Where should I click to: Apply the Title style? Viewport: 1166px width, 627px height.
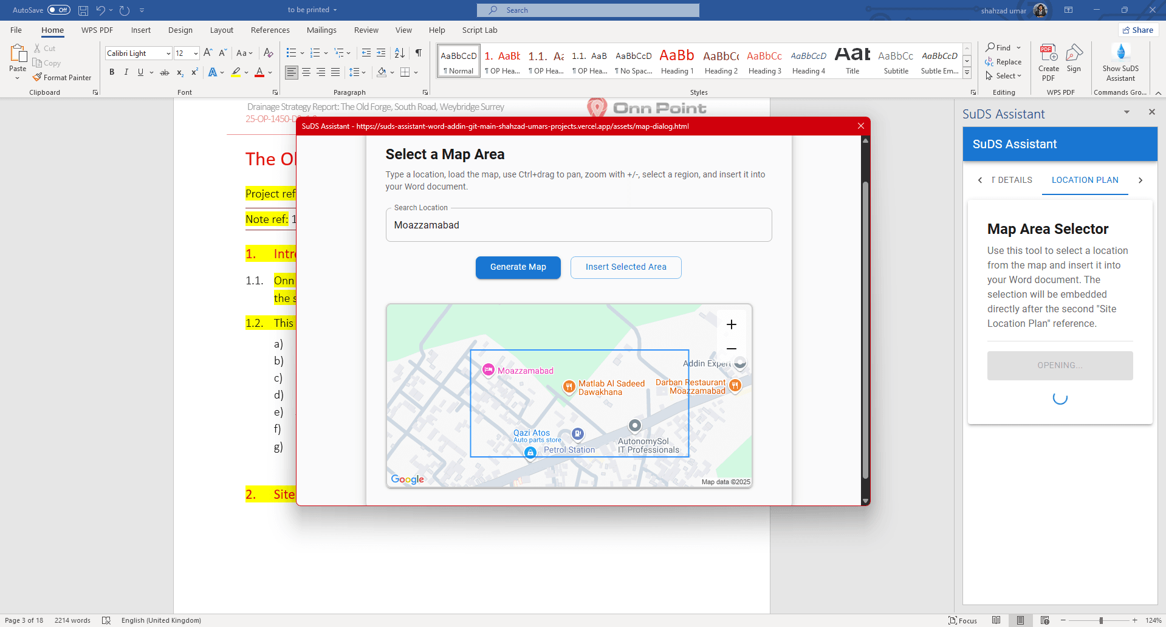[852, 60]
